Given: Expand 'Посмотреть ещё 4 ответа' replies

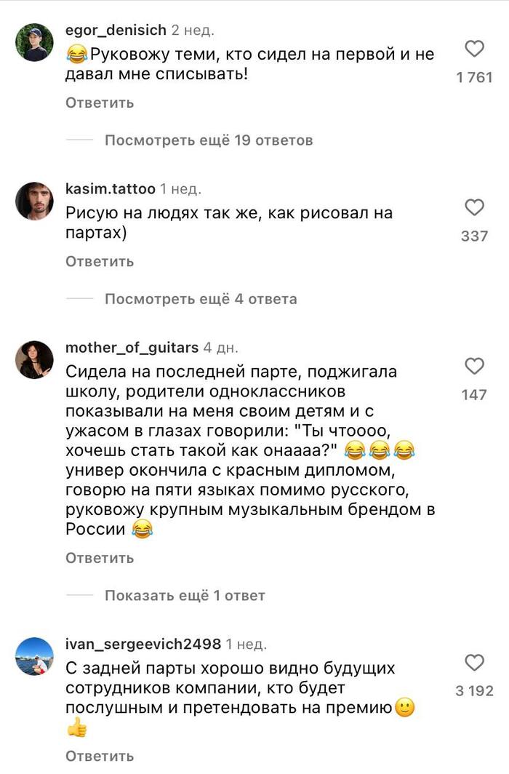Looking at the screenshot, I should coord(201,298).
